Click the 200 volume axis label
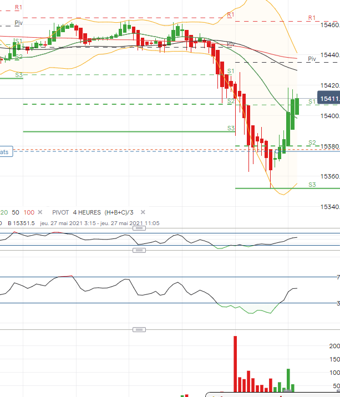The image size is (340, 397). [334, 346]
